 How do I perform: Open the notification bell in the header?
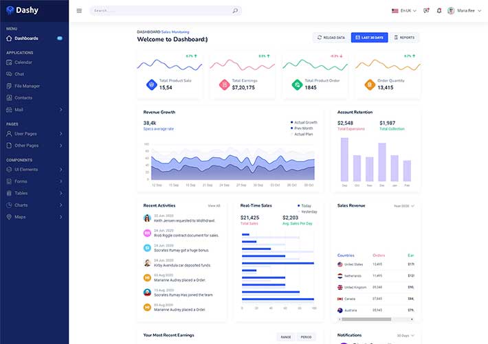(x=439, y=10)
